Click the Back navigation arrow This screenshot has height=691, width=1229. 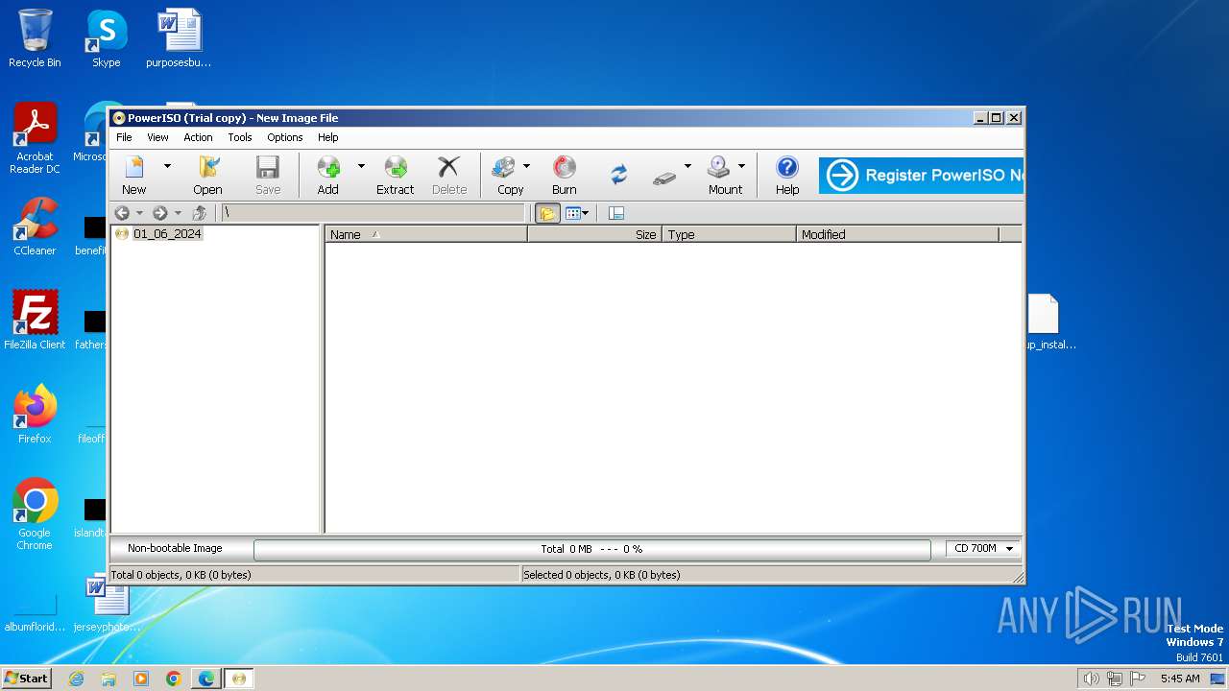pyautogui.click(x=122, y=213)
